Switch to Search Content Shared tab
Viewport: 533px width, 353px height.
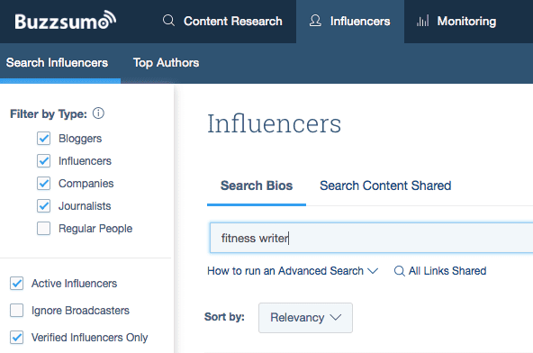pos(385,186)
